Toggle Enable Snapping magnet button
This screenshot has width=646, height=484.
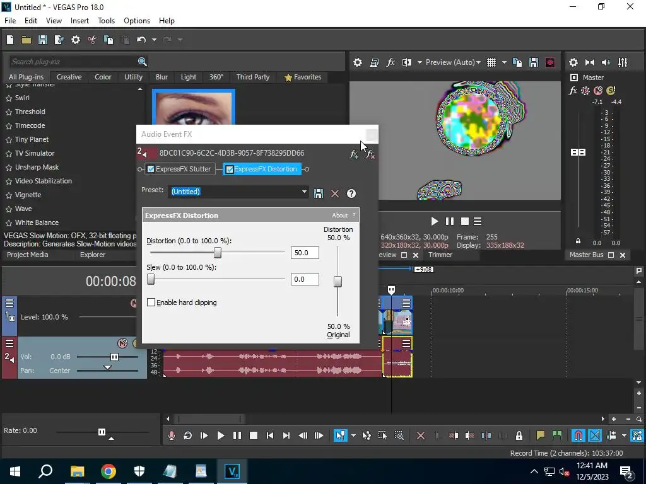click(x=578, y=435)
